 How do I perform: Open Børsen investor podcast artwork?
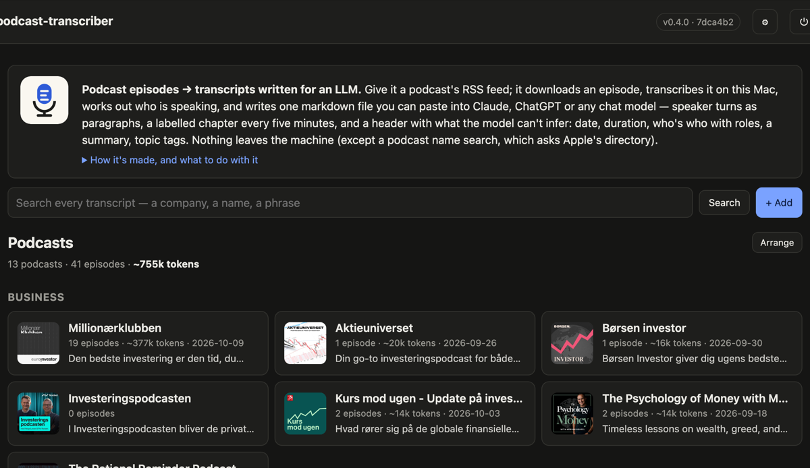[572, 343]
